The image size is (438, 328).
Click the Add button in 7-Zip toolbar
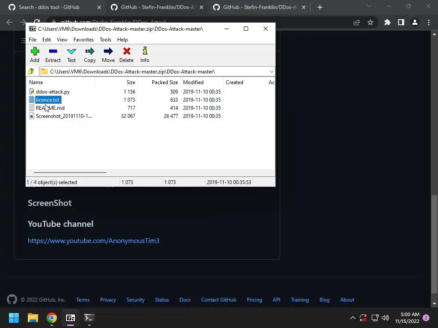pos(35,55)
